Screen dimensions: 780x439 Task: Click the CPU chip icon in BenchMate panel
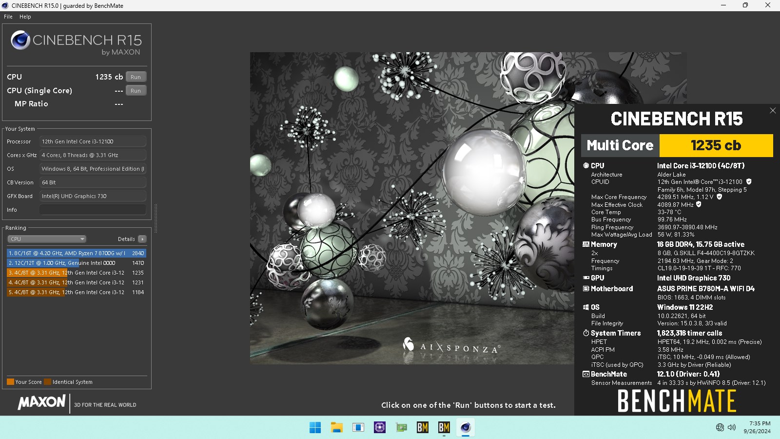coord(586,166)
